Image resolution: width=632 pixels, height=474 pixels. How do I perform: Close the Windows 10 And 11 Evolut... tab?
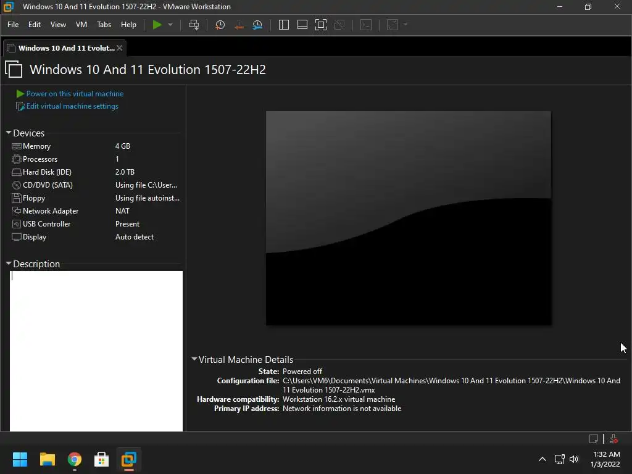click(119, 48)
